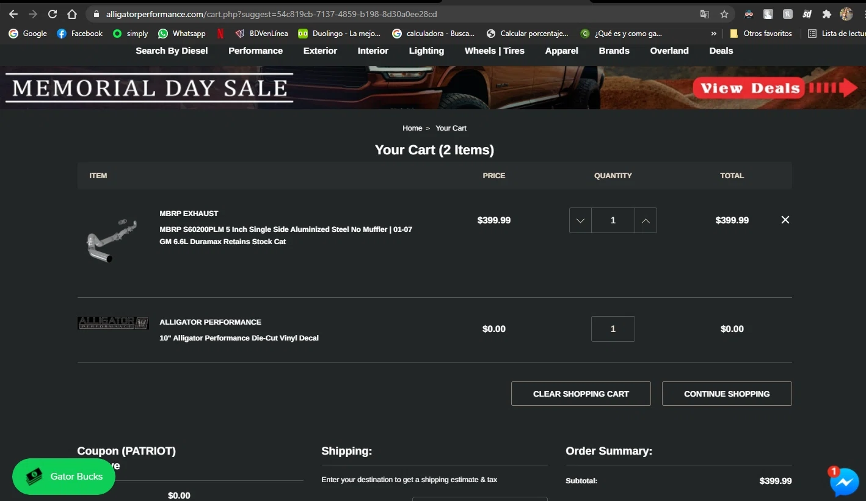
Task: Open the Messenger chat bubble
Action: coord(845,482)
